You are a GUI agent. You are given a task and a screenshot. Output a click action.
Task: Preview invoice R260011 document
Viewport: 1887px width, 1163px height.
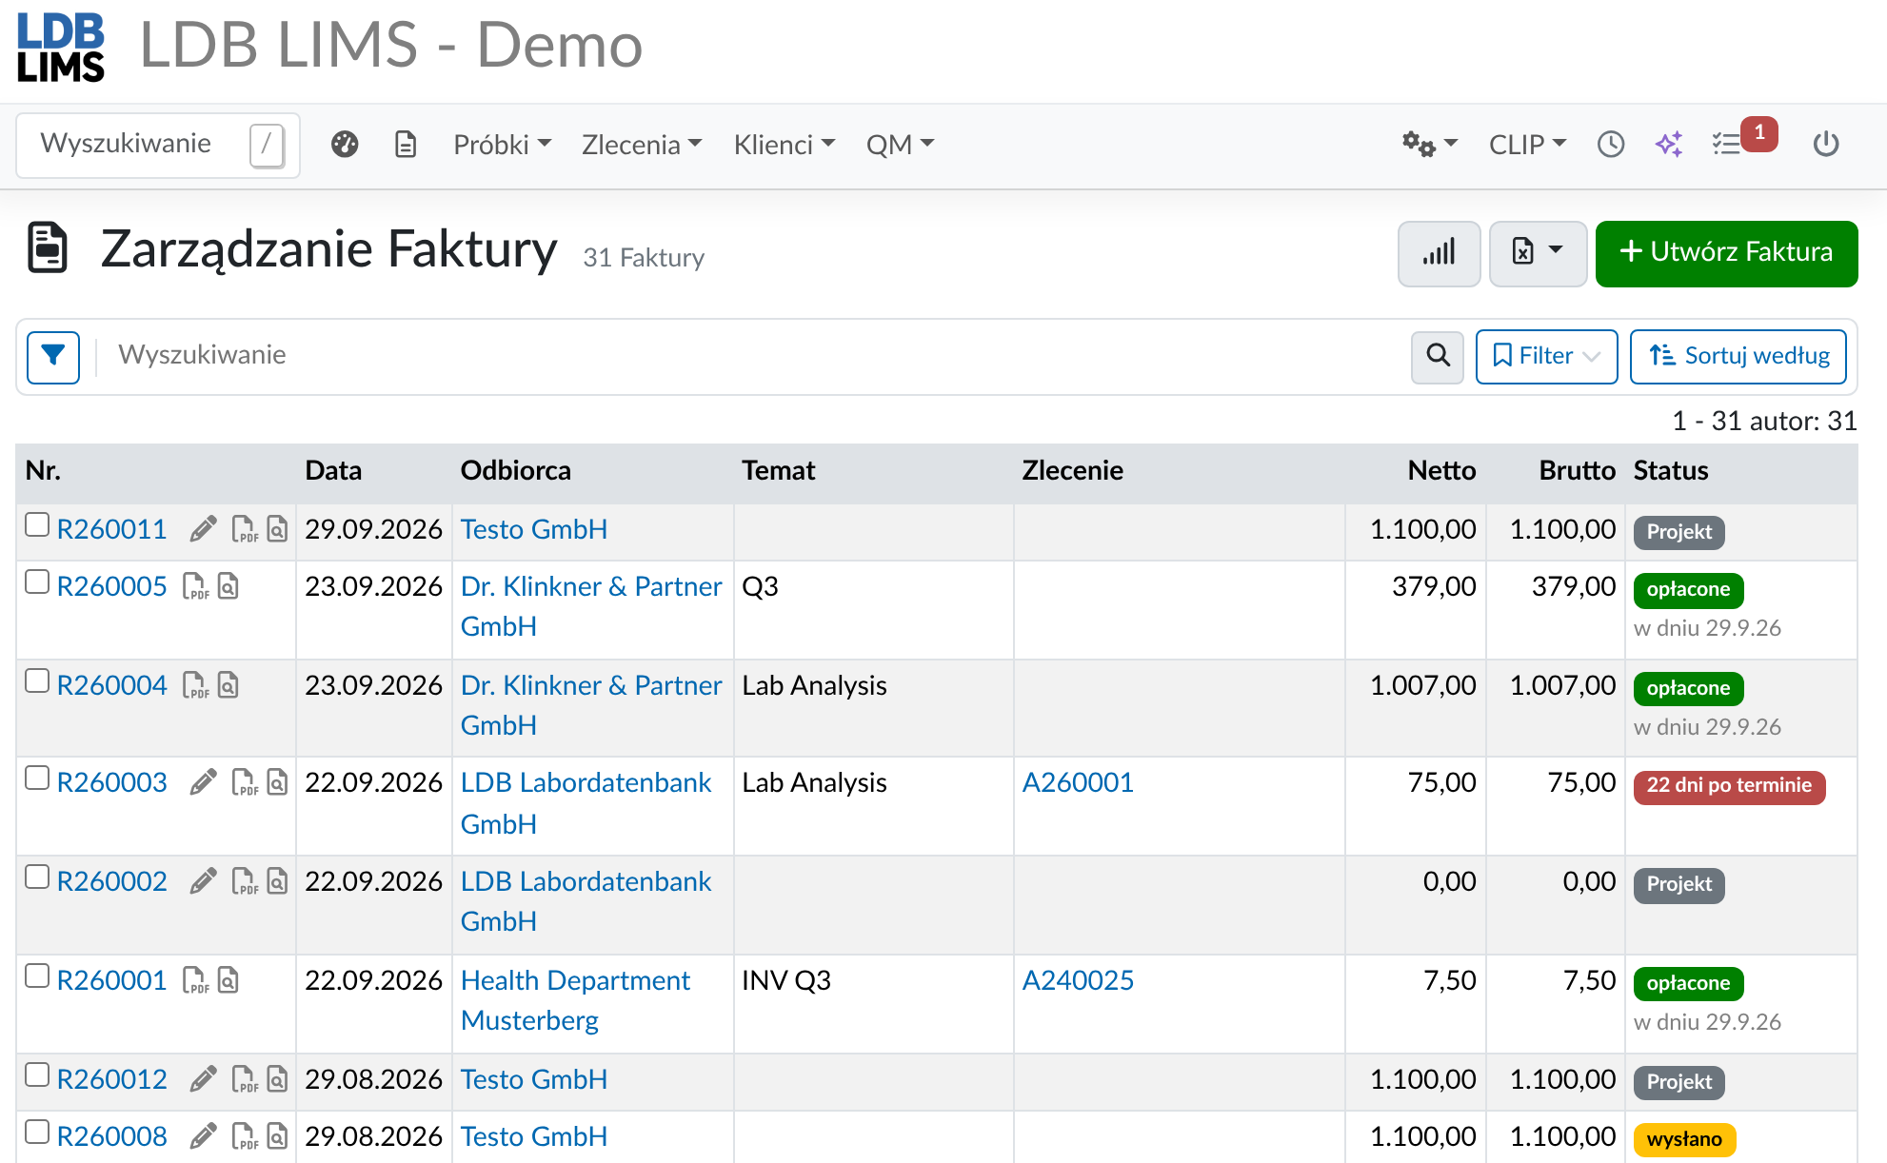pyautogui.click(x=277, y=529)
